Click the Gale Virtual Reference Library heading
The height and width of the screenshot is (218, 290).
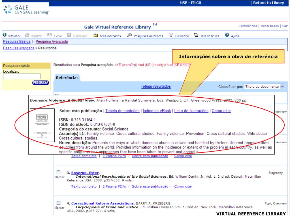coord(118,27)
